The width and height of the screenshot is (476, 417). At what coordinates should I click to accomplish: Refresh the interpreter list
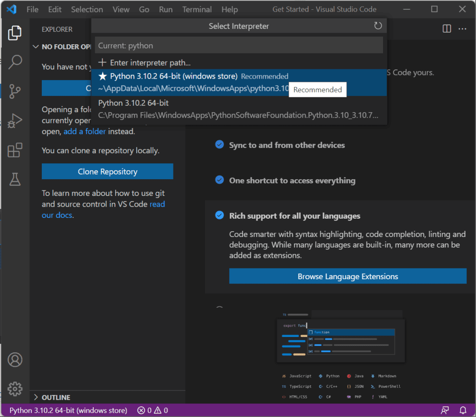[x=378, y=26]
